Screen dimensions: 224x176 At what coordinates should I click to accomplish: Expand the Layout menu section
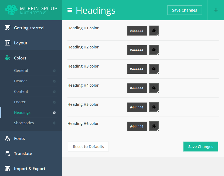(x=21, y=43)
